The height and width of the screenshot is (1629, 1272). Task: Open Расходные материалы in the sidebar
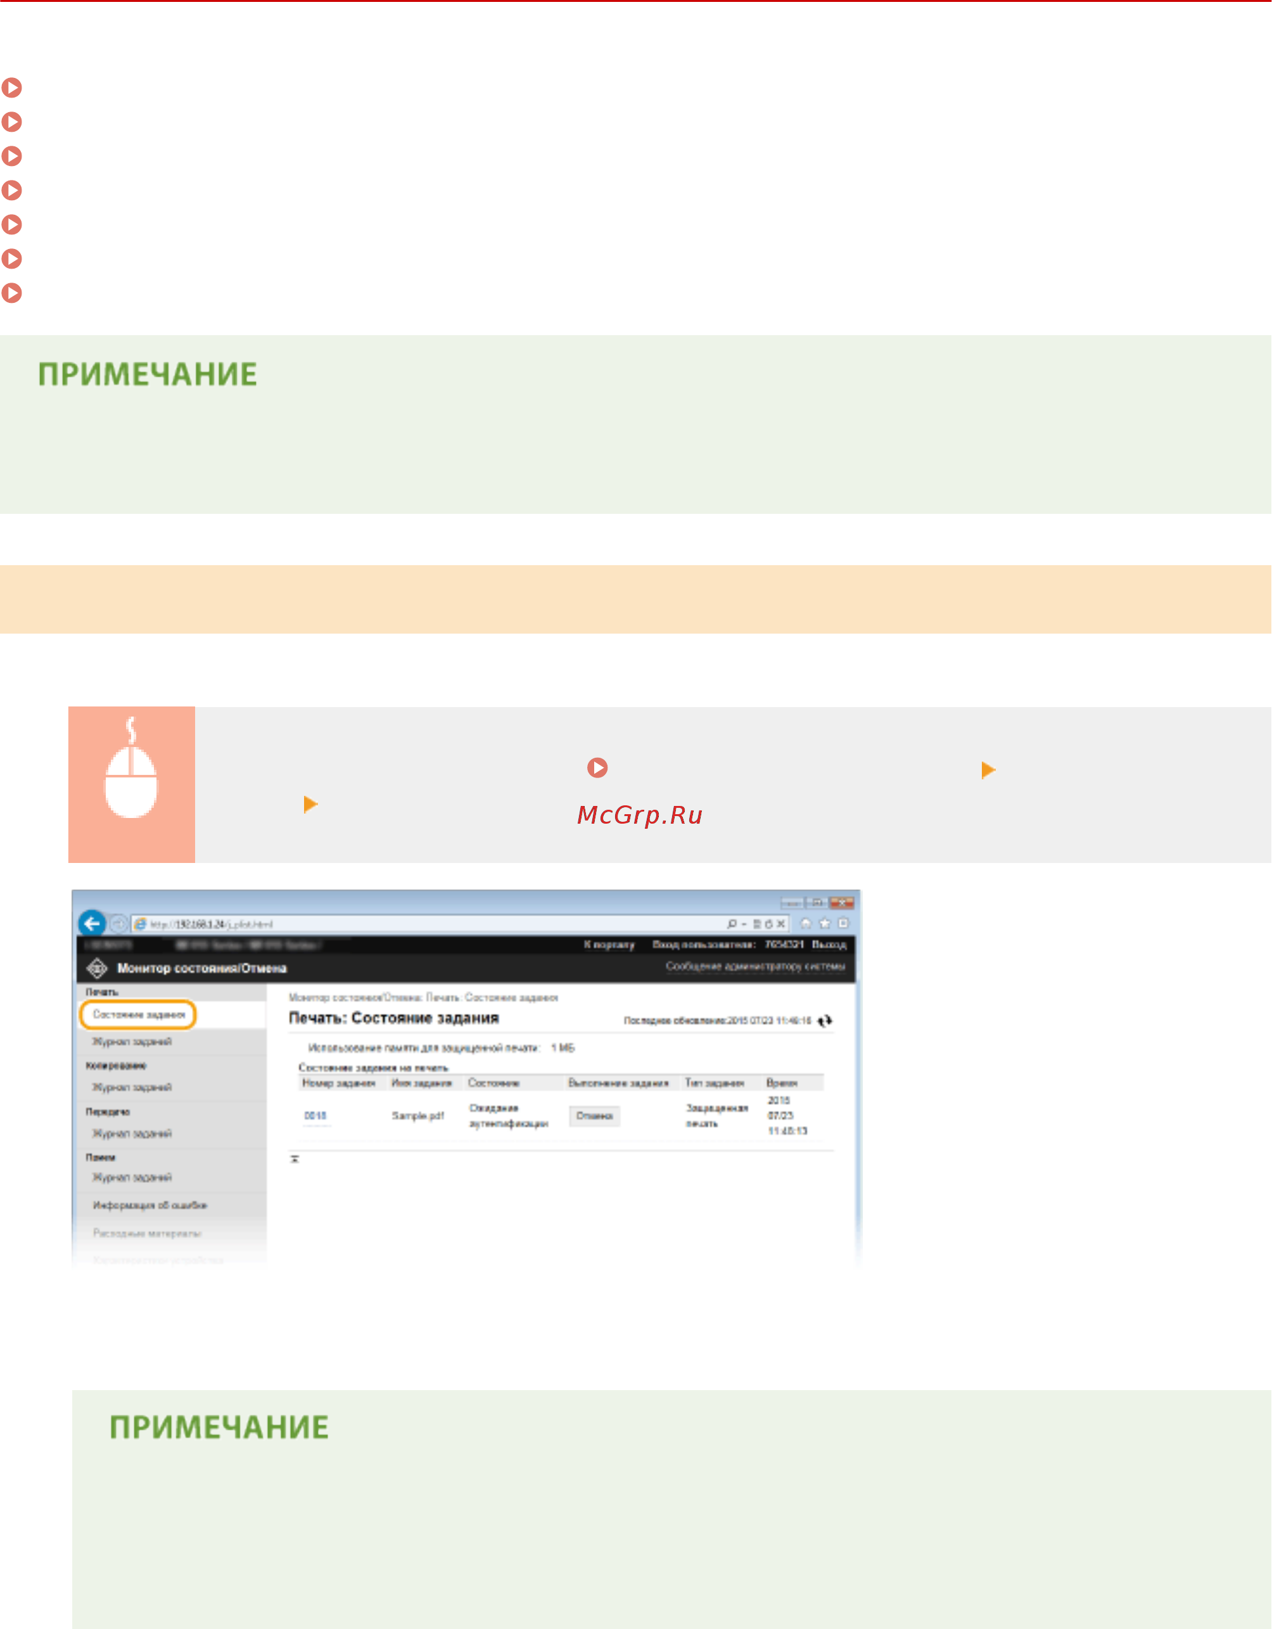pyautogui.click(x=147, y=1233)
